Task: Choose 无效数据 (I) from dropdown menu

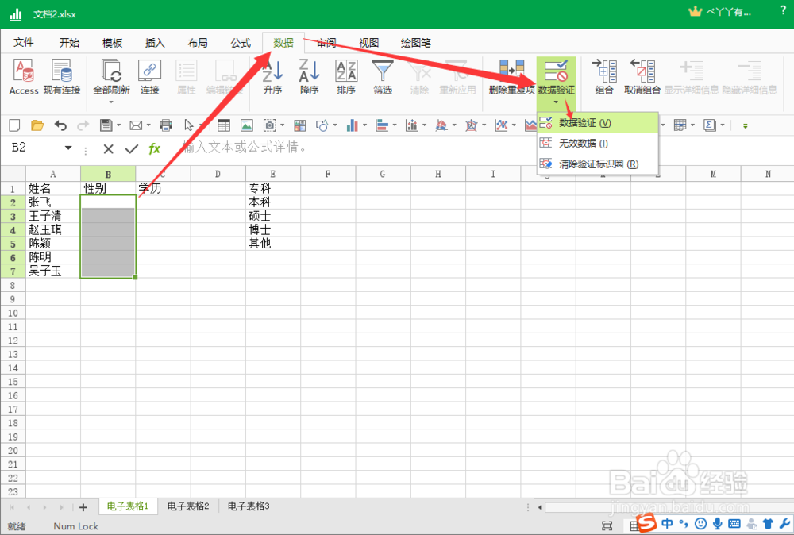Action: (x=598, y=143)
